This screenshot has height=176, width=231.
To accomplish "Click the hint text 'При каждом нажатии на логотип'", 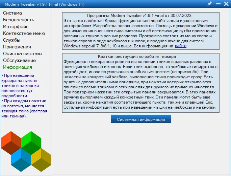I will tap(24, 103).
